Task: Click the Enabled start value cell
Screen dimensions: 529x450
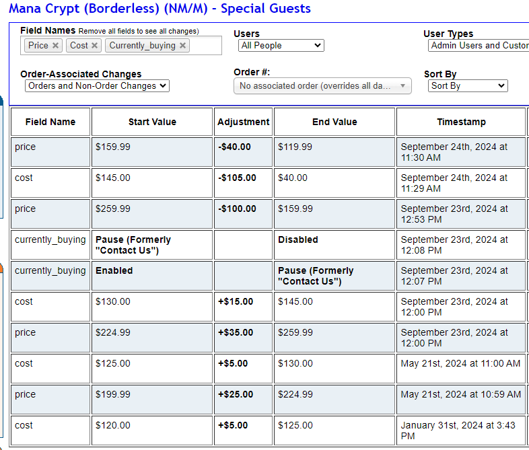Action: 152,276
